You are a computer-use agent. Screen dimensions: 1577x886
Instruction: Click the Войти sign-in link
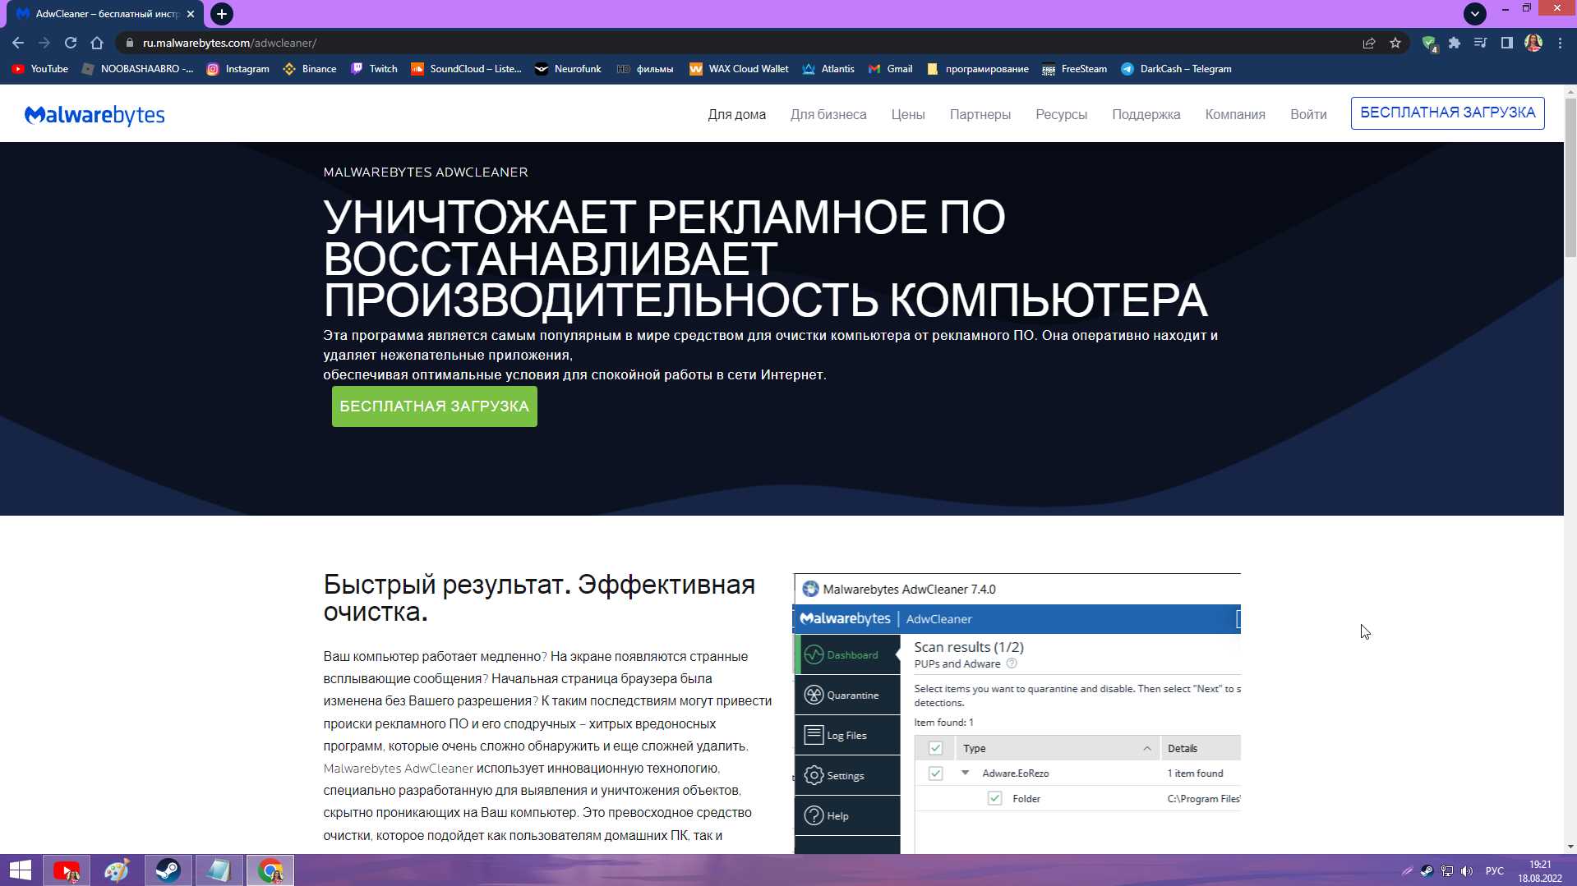point(1308,115)
